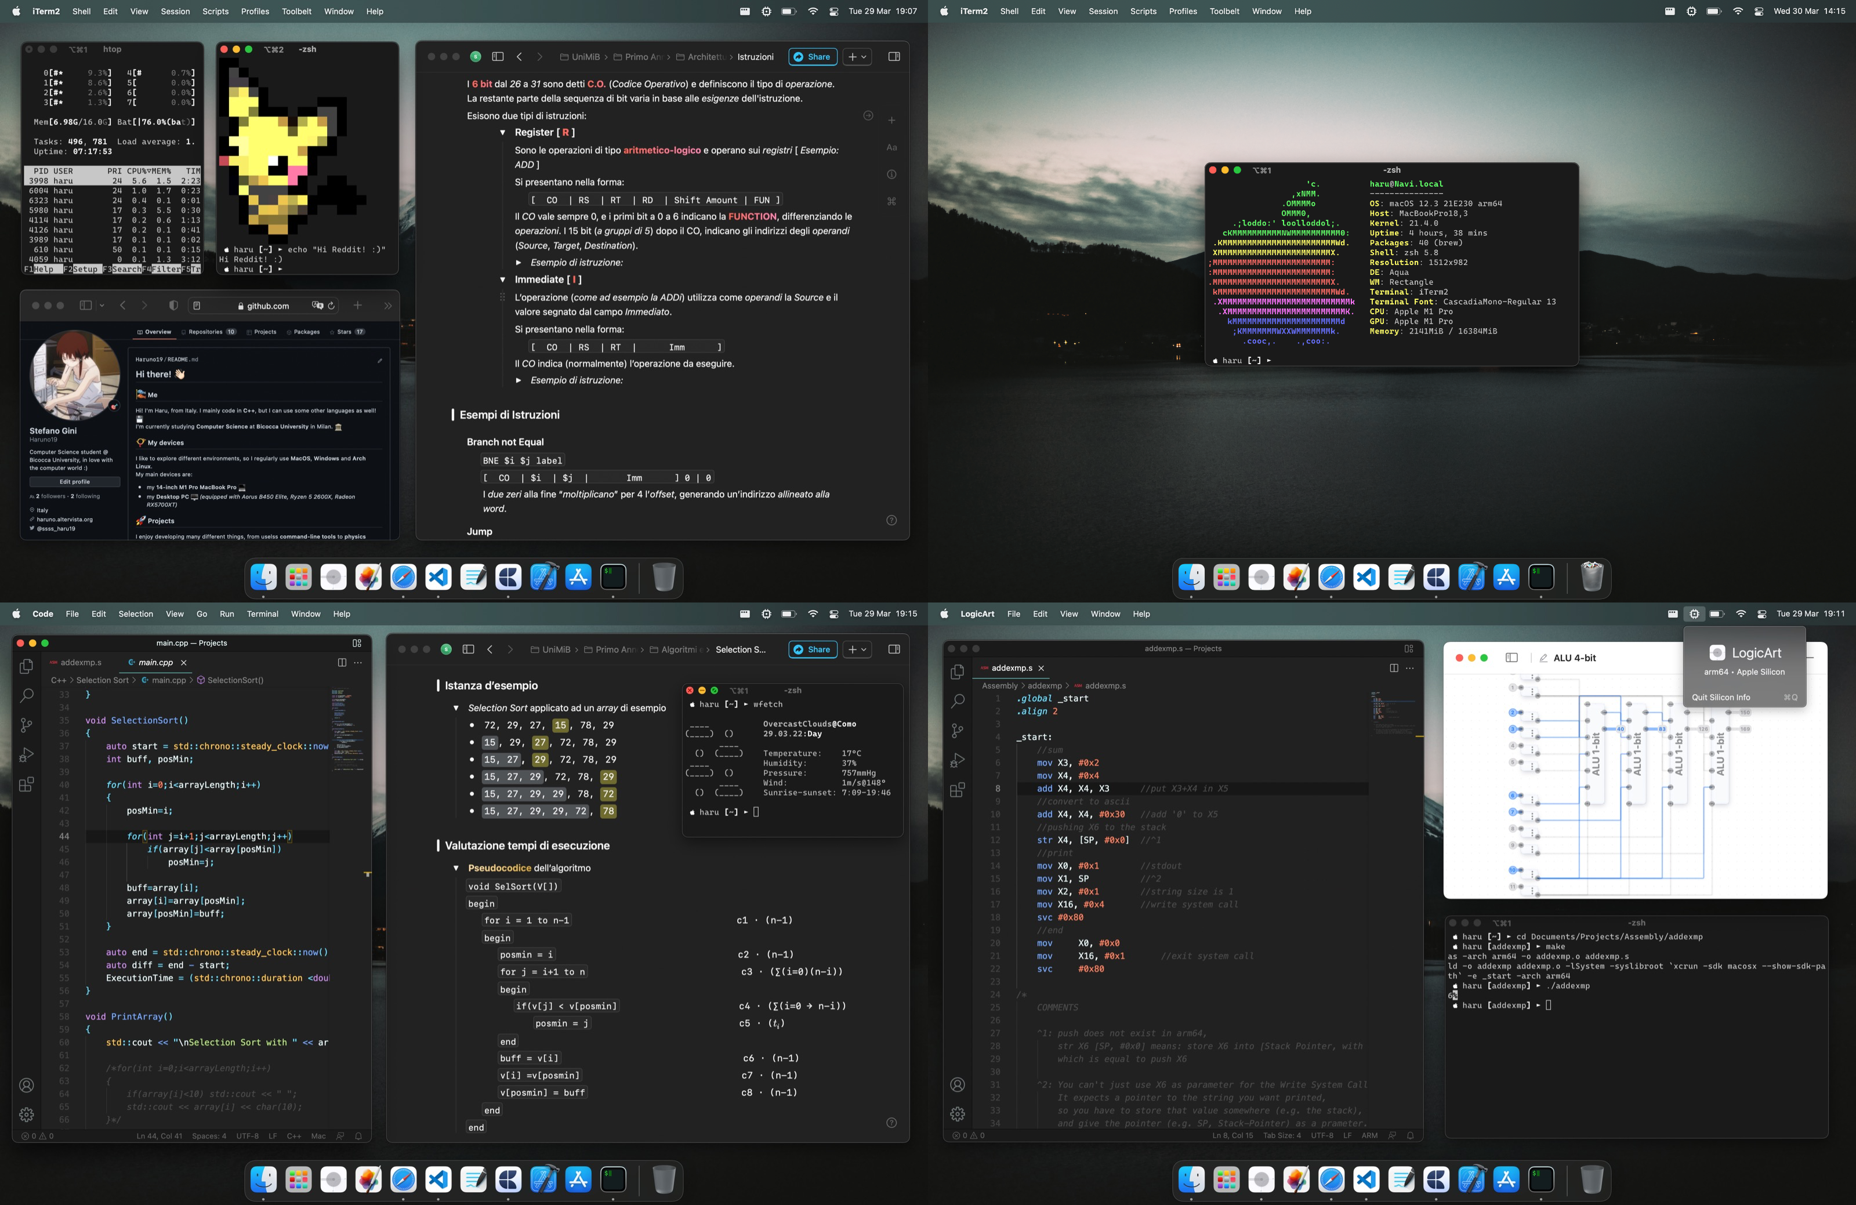
Task: Split the editor in the main.cpp window
Action: coord(342,662)
